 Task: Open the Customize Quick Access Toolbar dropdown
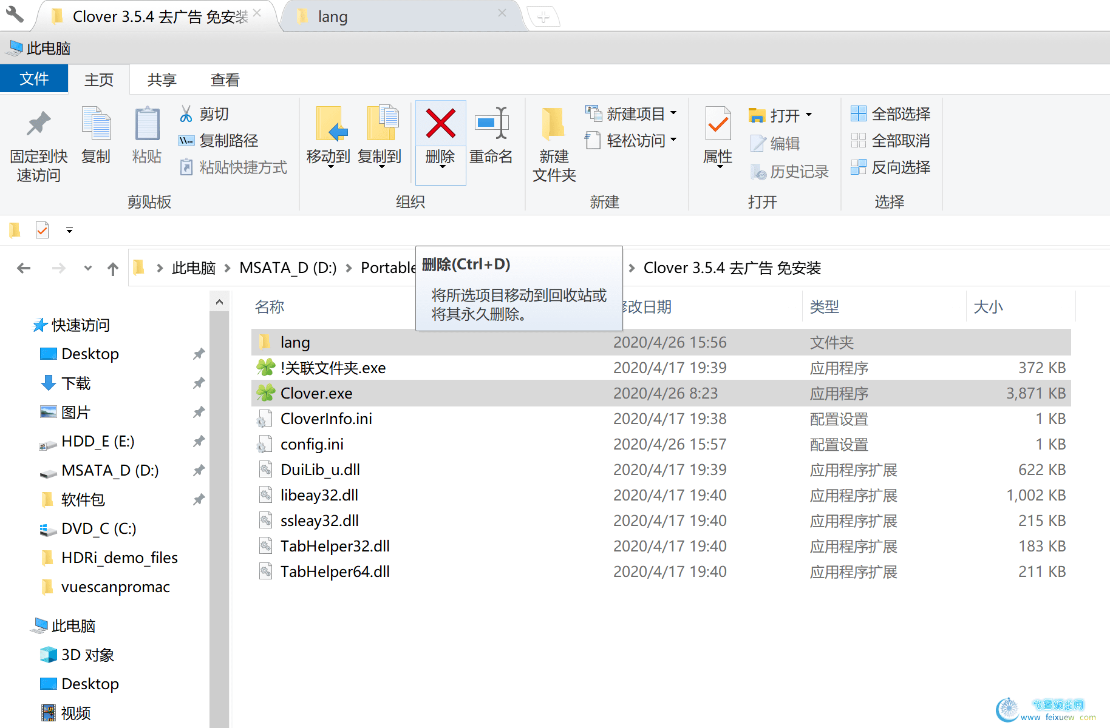click(69, 231)
